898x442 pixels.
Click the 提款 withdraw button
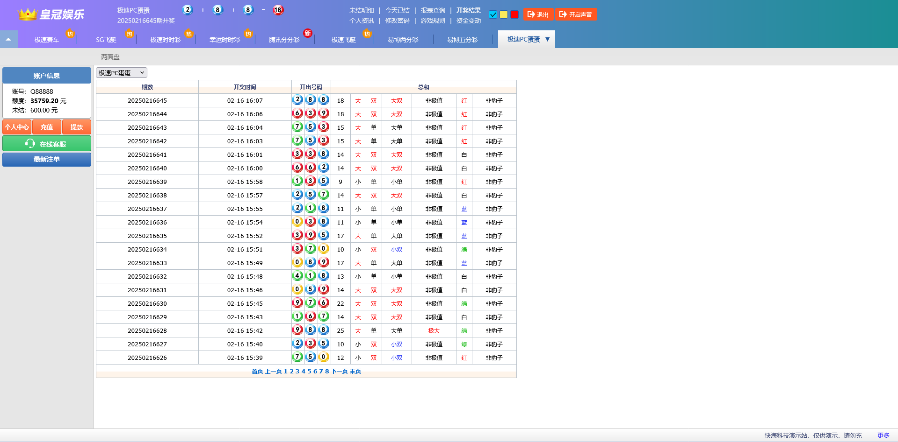pos(77,127)
